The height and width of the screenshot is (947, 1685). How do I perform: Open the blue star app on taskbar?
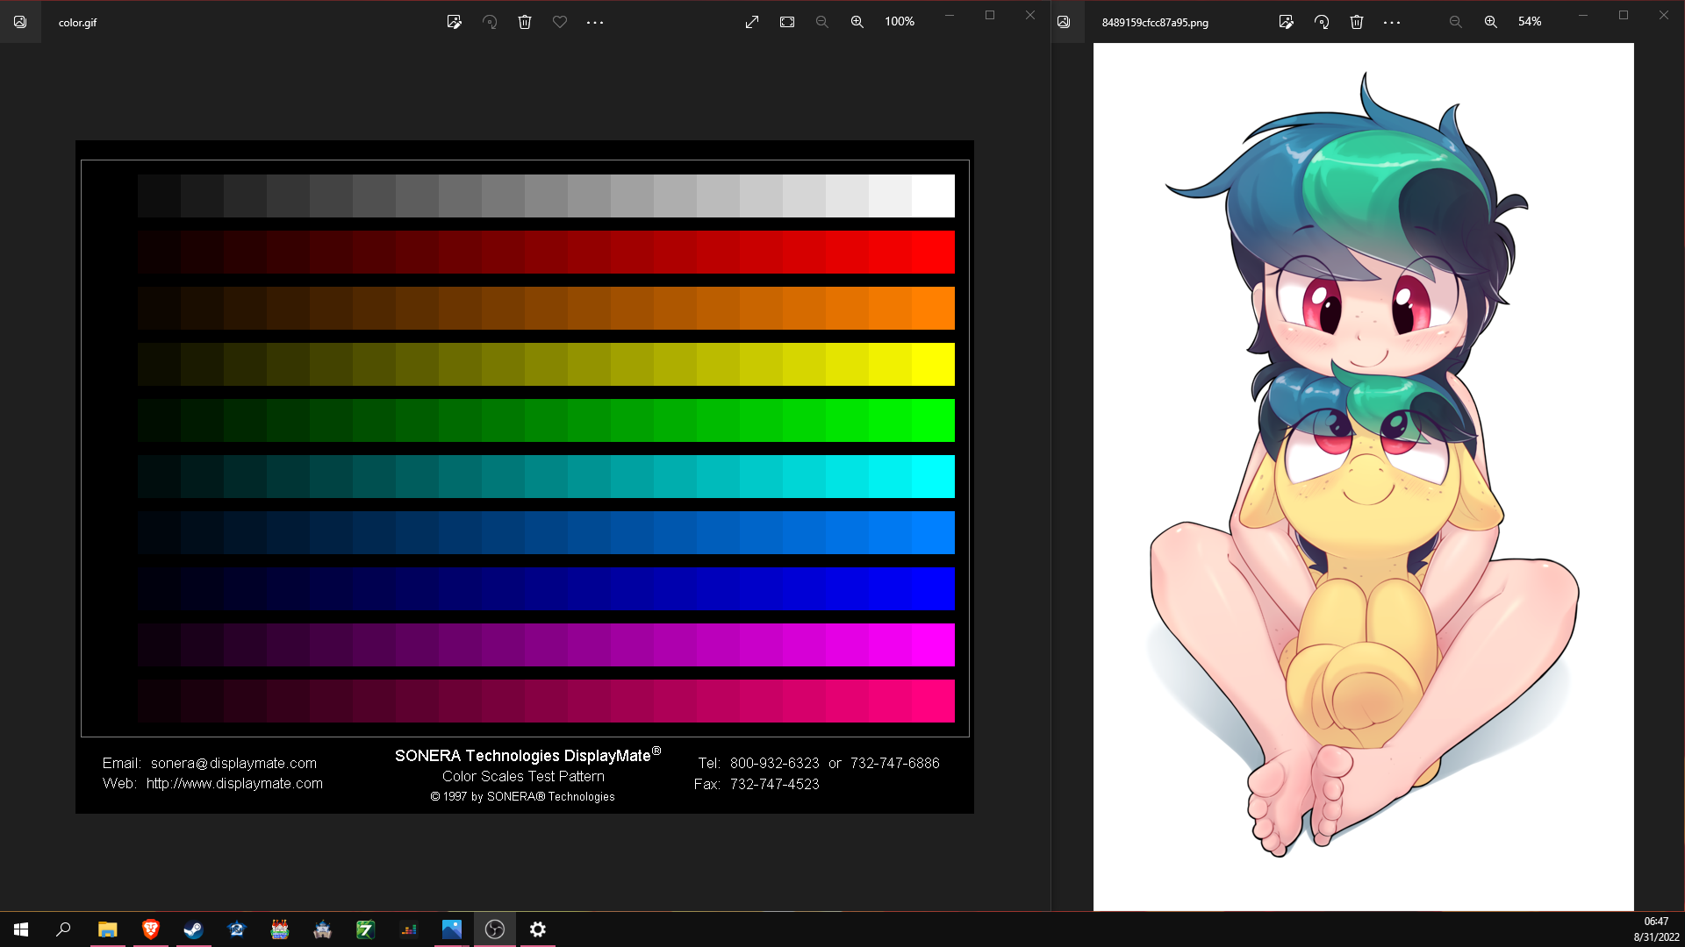click(236, 929)
